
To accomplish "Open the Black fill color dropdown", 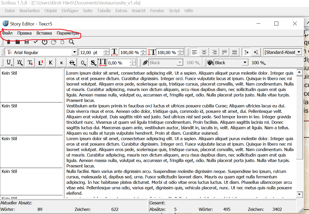I will (245, 63).
